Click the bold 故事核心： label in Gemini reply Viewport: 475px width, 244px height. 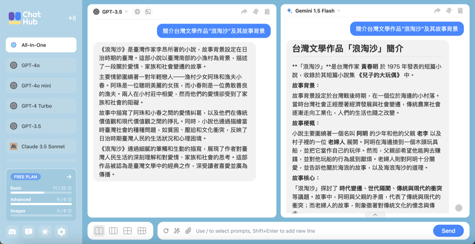306,178
